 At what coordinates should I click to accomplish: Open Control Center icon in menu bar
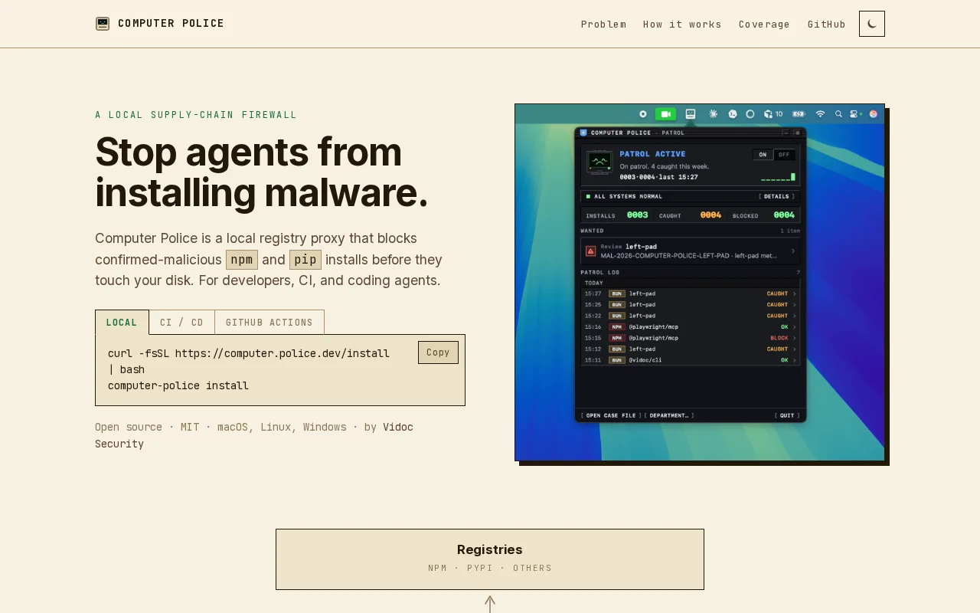click(855, 114)
